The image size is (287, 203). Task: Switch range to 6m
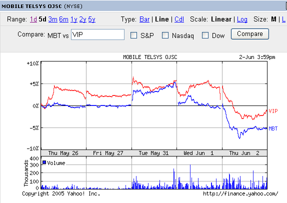click(63, 19)
